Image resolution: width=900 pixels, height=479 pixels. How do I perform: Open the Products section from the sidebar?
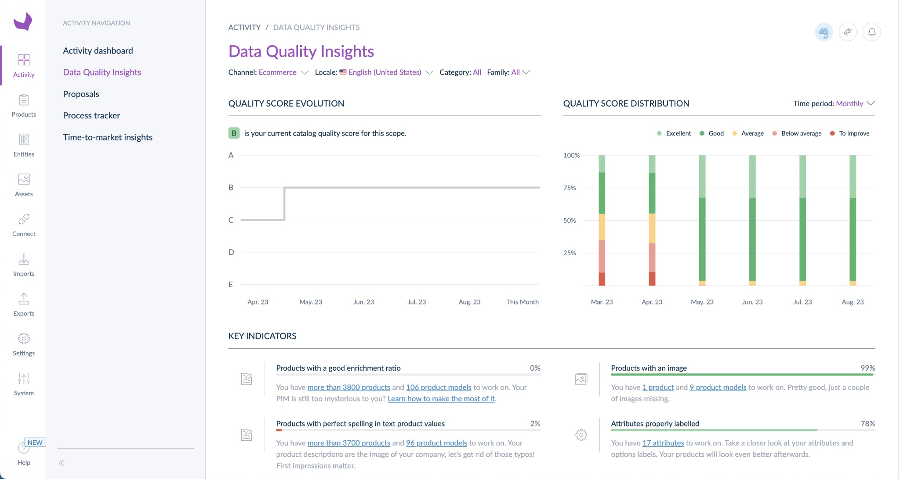(24, 104)
